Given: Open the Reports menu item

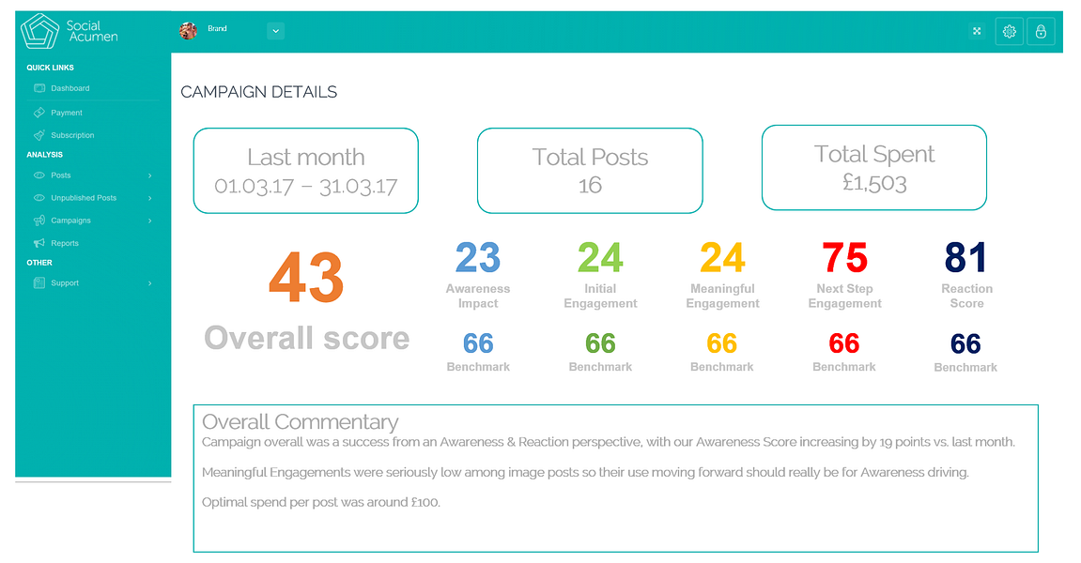Looking at the screenshot, I should (x=65, y=243).
